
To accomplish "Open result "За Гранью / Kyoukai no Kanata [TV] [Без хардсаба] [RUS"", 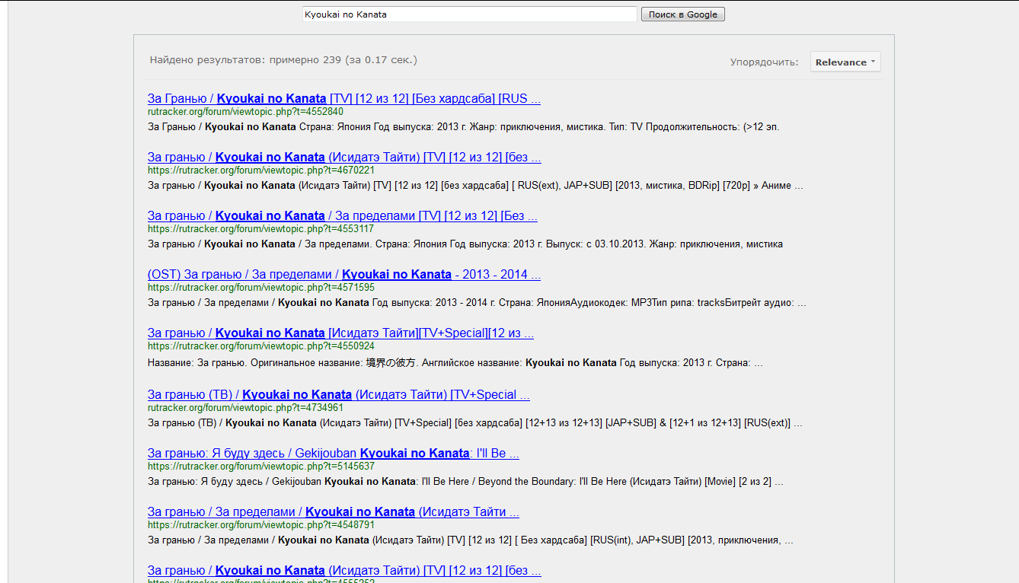I will click(x=344, y=99).
